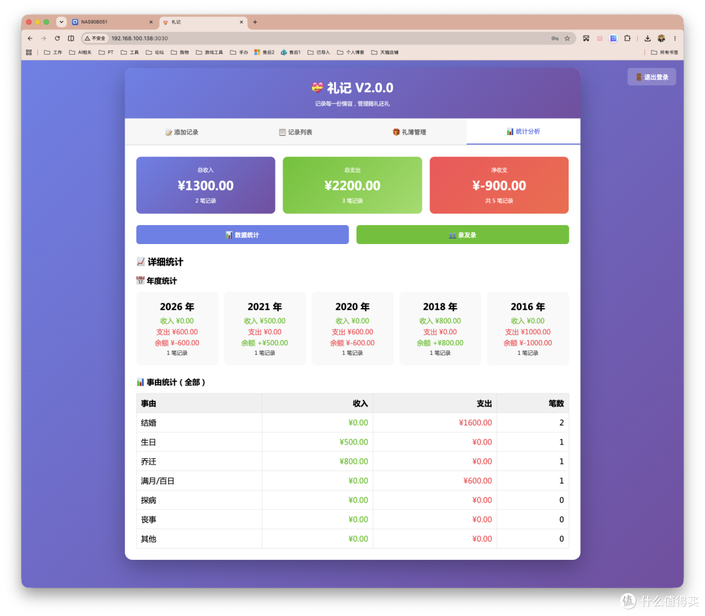This screenshot has height=616, width=705.
Task: Click the 退出登录 logout button
Action: coord(651,77)
